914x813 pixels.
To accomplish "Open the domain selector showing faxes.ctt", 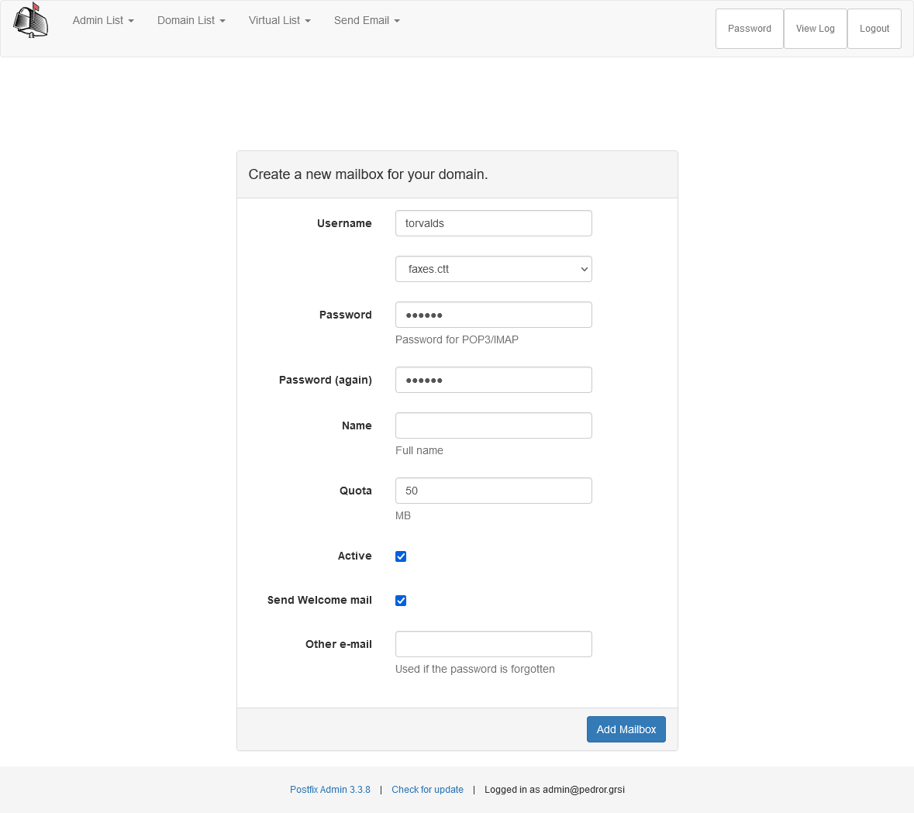I will pos(493,269).
